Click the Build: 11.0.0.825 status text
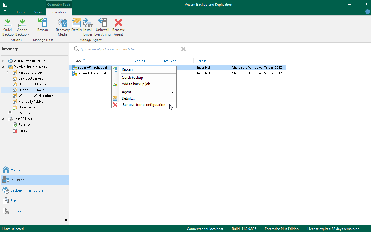The width and height of the screenshot is (371, 232). [x=244, y=229]
